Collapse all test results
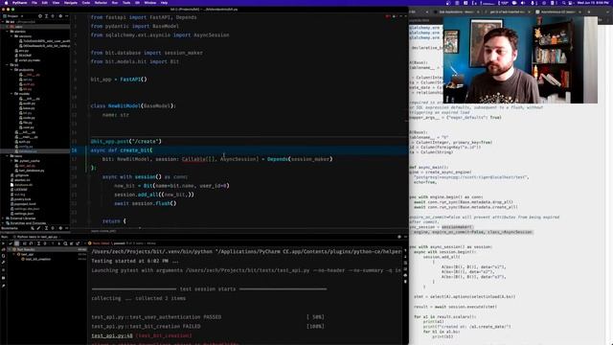The image size is (613, 345). coord(45,243)
